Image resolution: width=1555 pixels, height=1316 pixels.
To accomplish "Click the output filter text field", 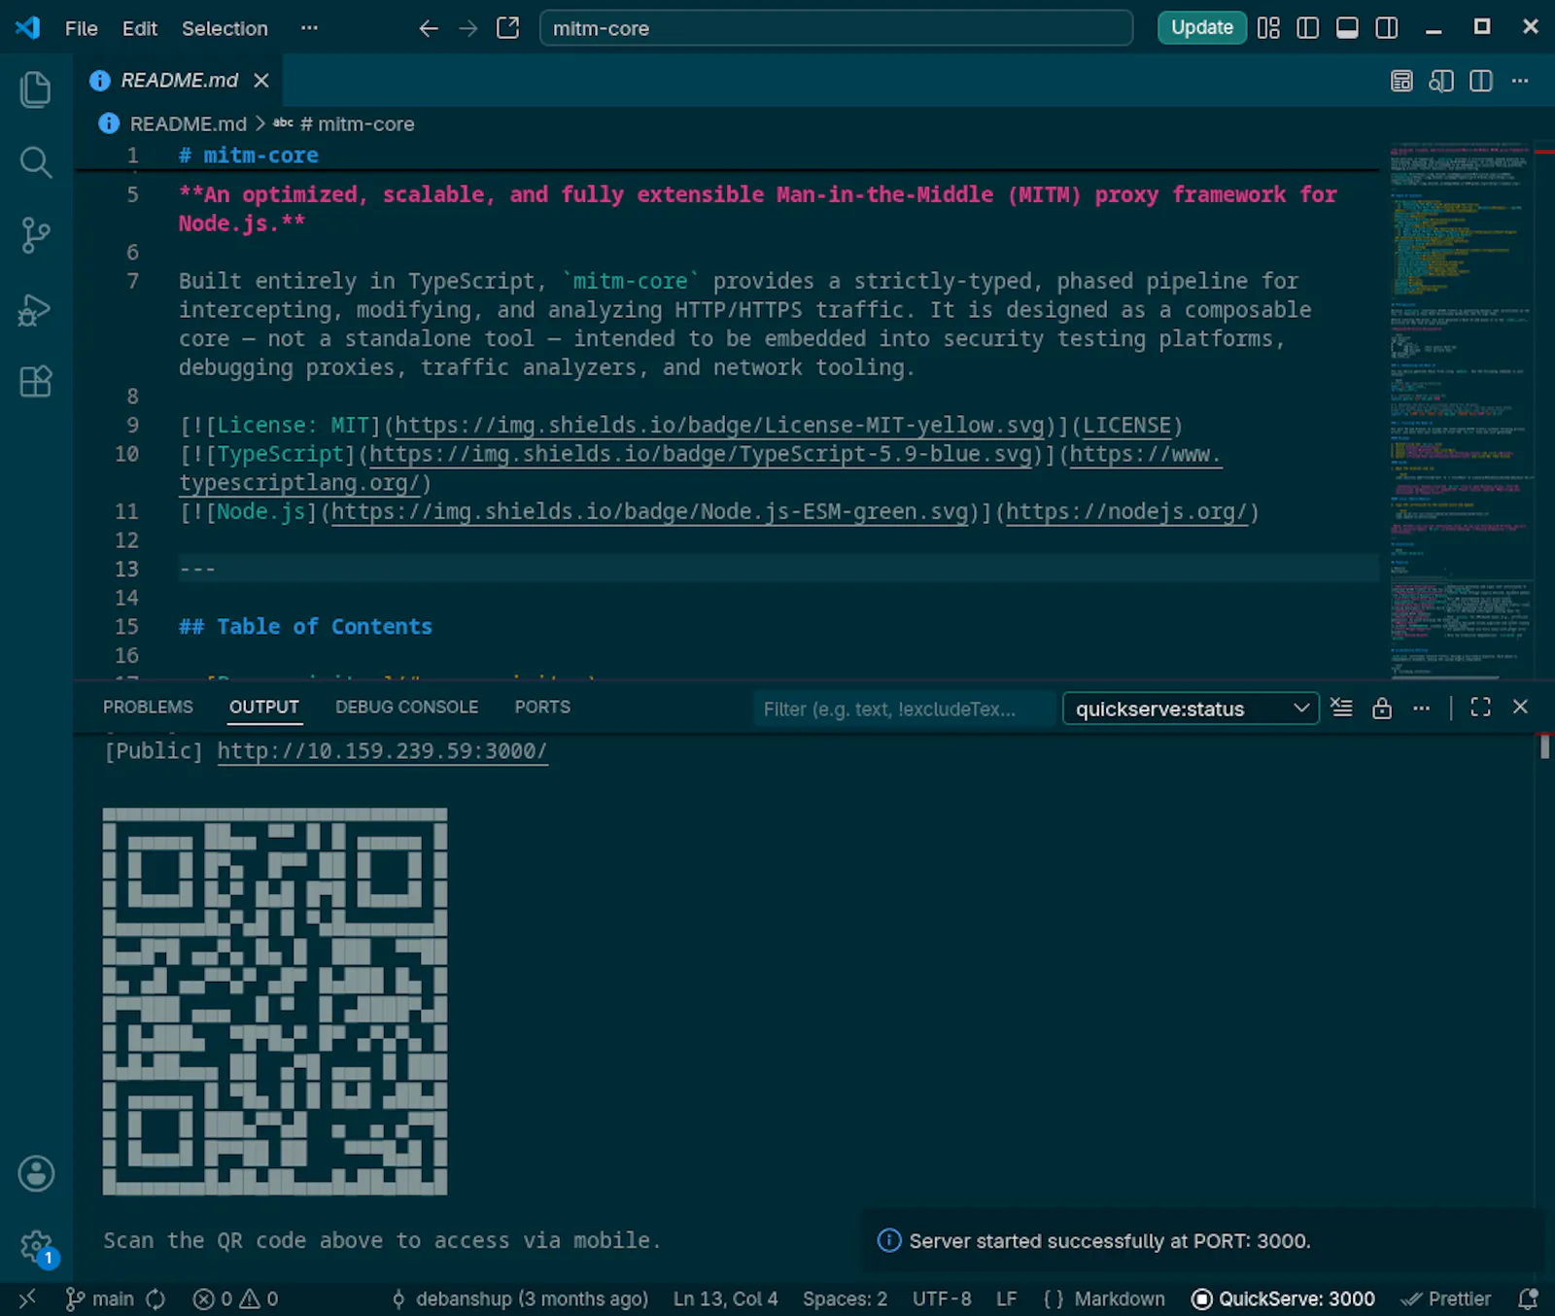I will click(x=904, y=709).
